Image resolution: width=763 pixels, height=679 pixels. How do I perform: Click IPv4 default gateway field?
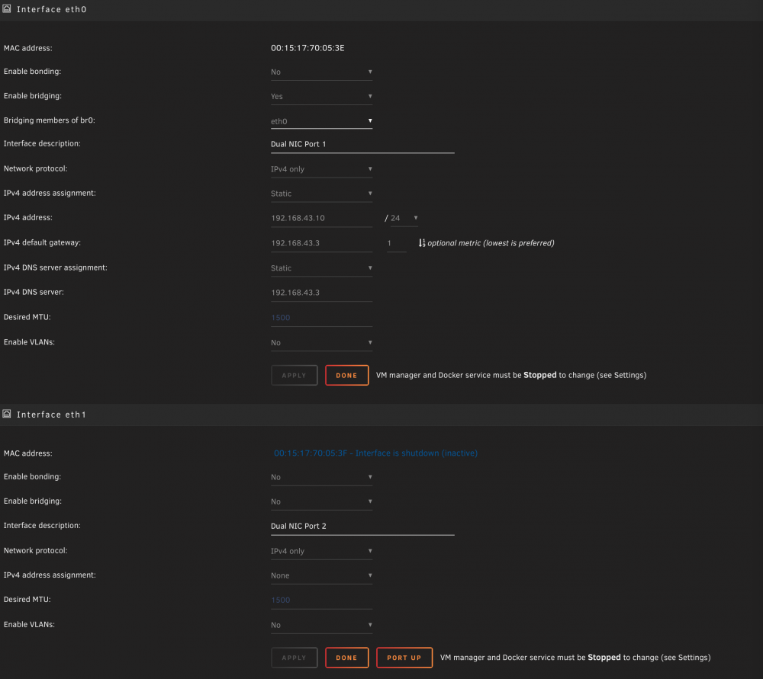321,243
